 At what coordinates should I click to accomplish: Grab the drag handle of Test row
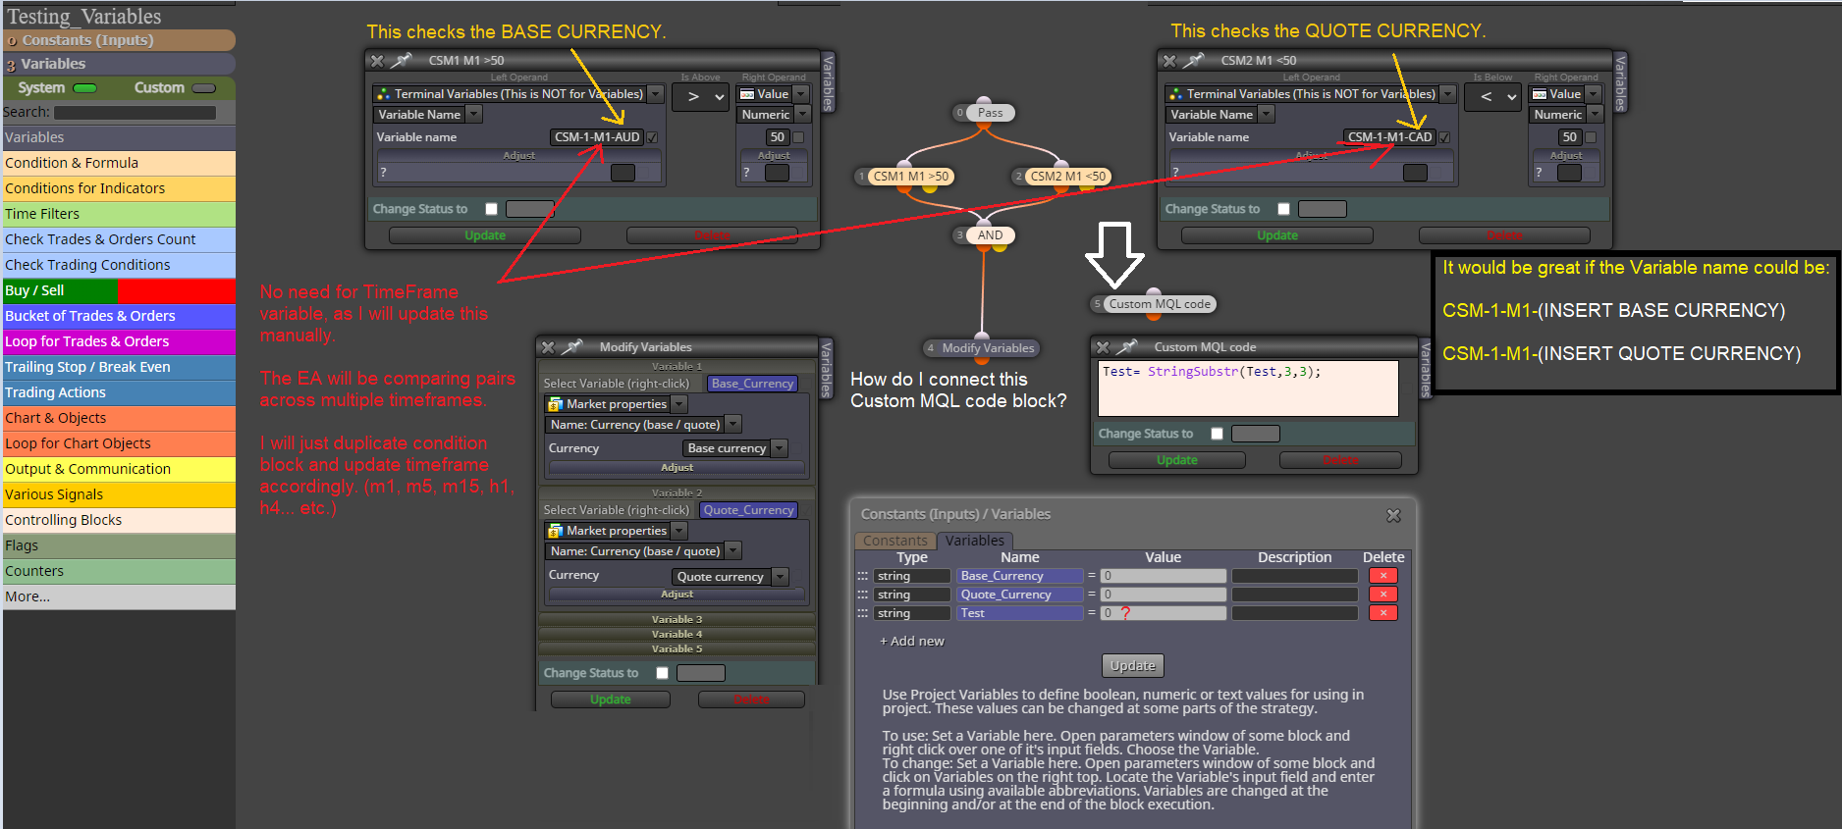(863, 613)
